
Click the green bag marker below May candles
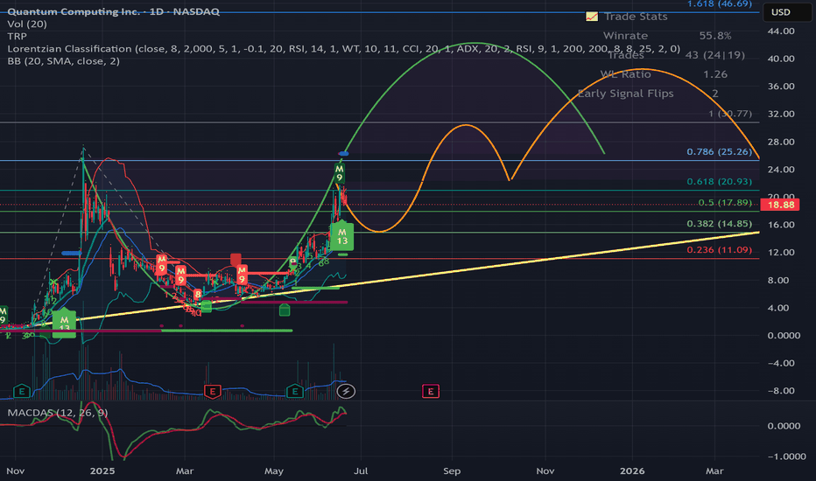(285, 310)
